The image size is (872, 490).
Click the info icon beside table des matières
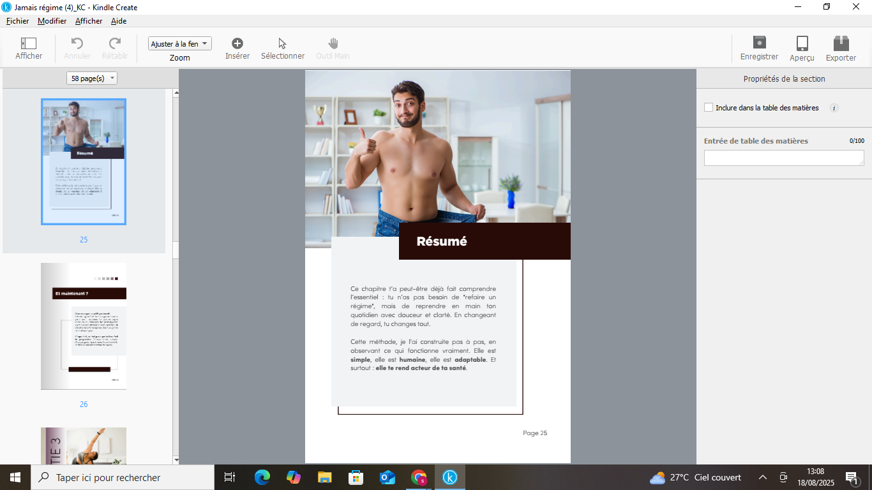[834, 108]
